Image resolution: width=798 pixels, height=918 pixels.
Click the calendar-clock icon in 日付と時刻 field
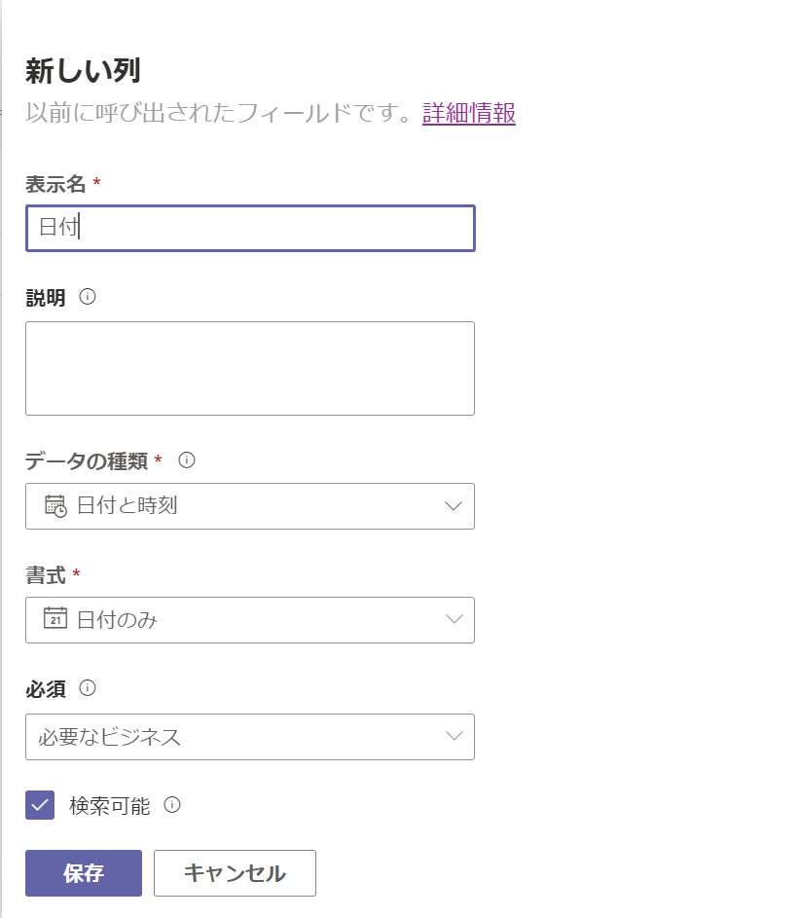55,506
